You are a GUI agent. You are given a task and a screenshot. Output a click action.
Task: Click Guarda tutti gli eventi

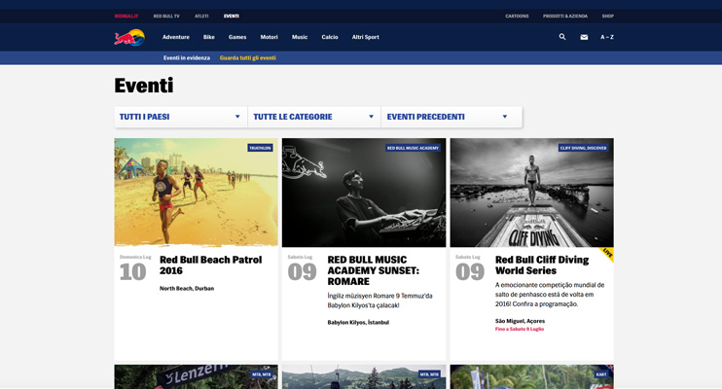pyautogui.click(x=248, y=58)
